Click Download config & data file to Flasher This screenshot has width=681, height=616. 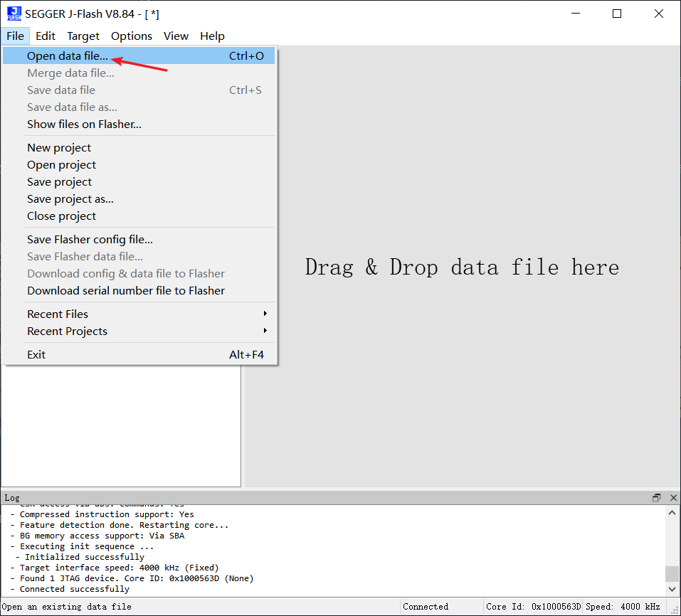(139, 273)
